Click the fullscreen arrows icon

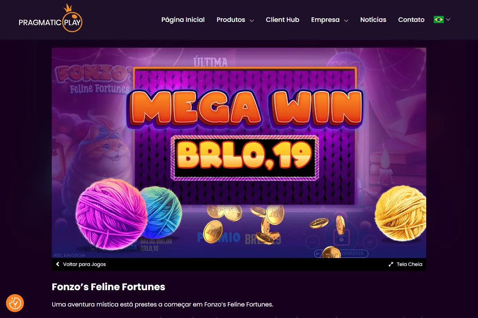click(x=391, y=264)
